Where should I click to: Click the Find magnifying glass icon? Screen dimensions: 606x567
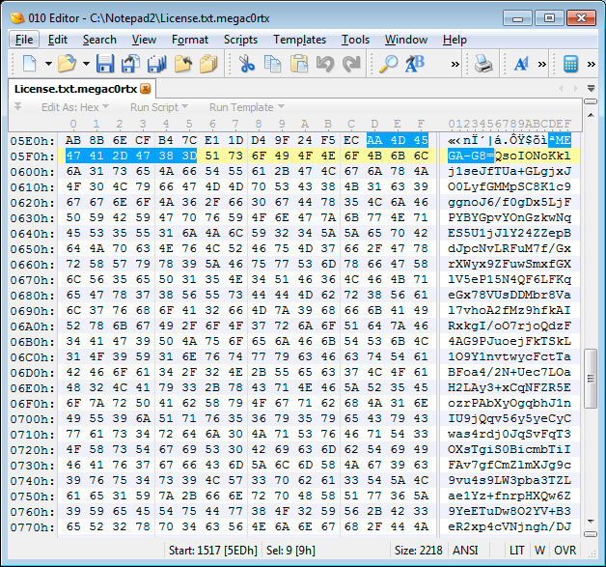point(389,64)
